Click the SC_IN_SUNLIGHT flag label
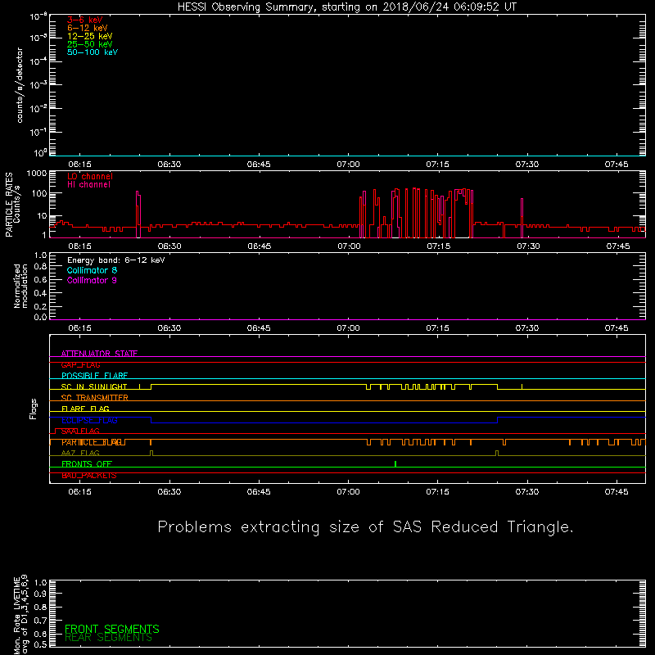655x655 pixels. pos(94,386)
